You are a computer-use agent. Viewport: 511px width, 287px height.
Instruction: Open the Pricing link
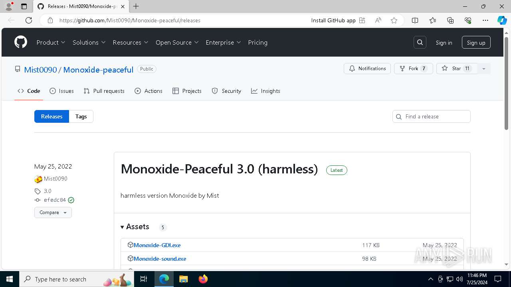click(258, 42)
